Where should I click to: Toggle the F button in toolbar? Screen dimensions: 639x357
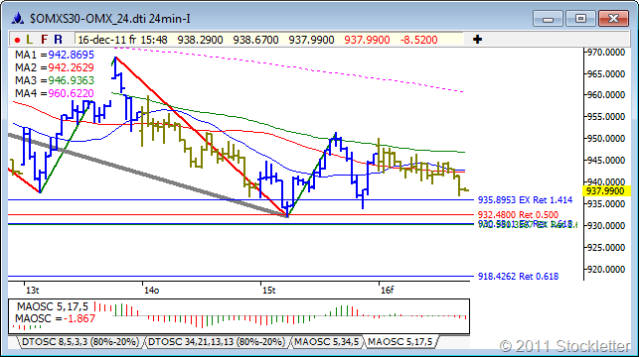[44, 40]
